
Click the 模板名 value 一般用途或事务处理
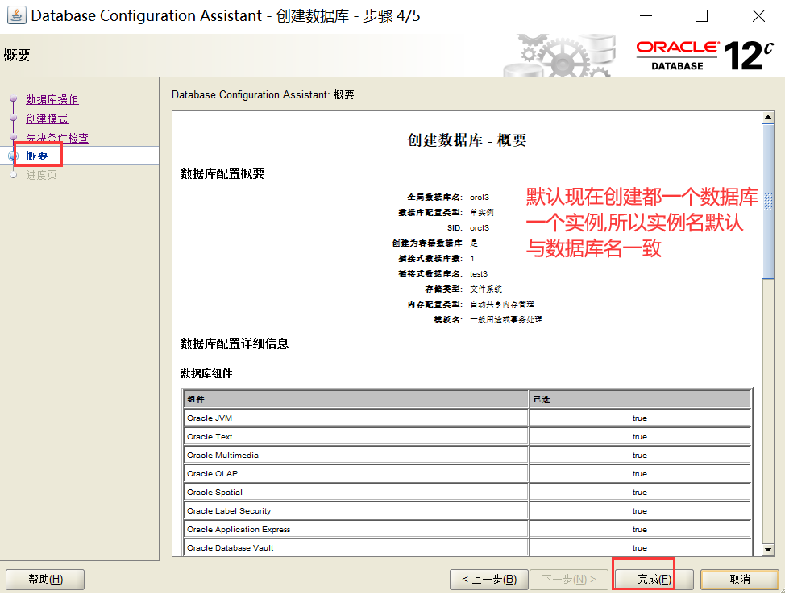coord(505,319)
